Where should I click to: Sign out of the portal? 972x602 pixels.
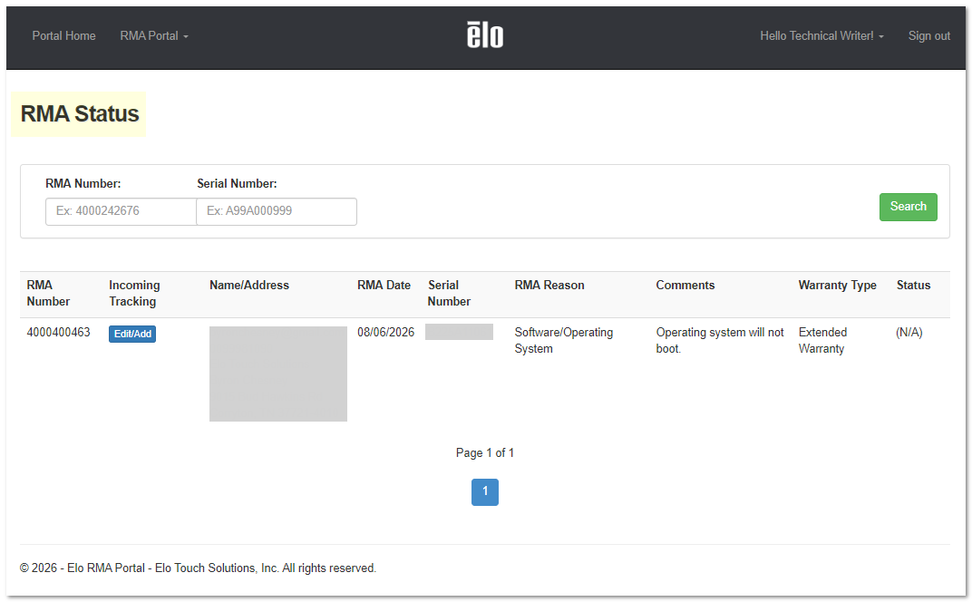[x=928, y=36]
